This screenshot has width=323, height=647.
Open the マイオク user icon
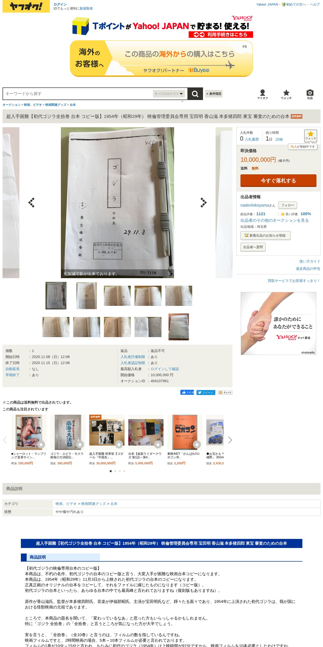pyautogui.click(x=262, y=94)
